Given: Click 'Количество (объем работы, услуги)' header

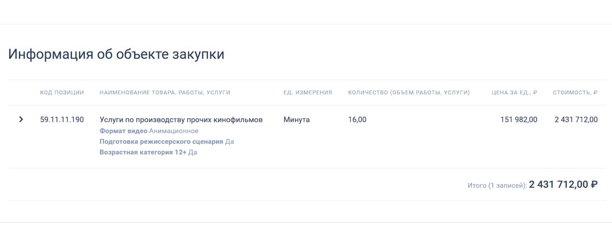Looking at the screenshot, I should (x=409, y=92).
